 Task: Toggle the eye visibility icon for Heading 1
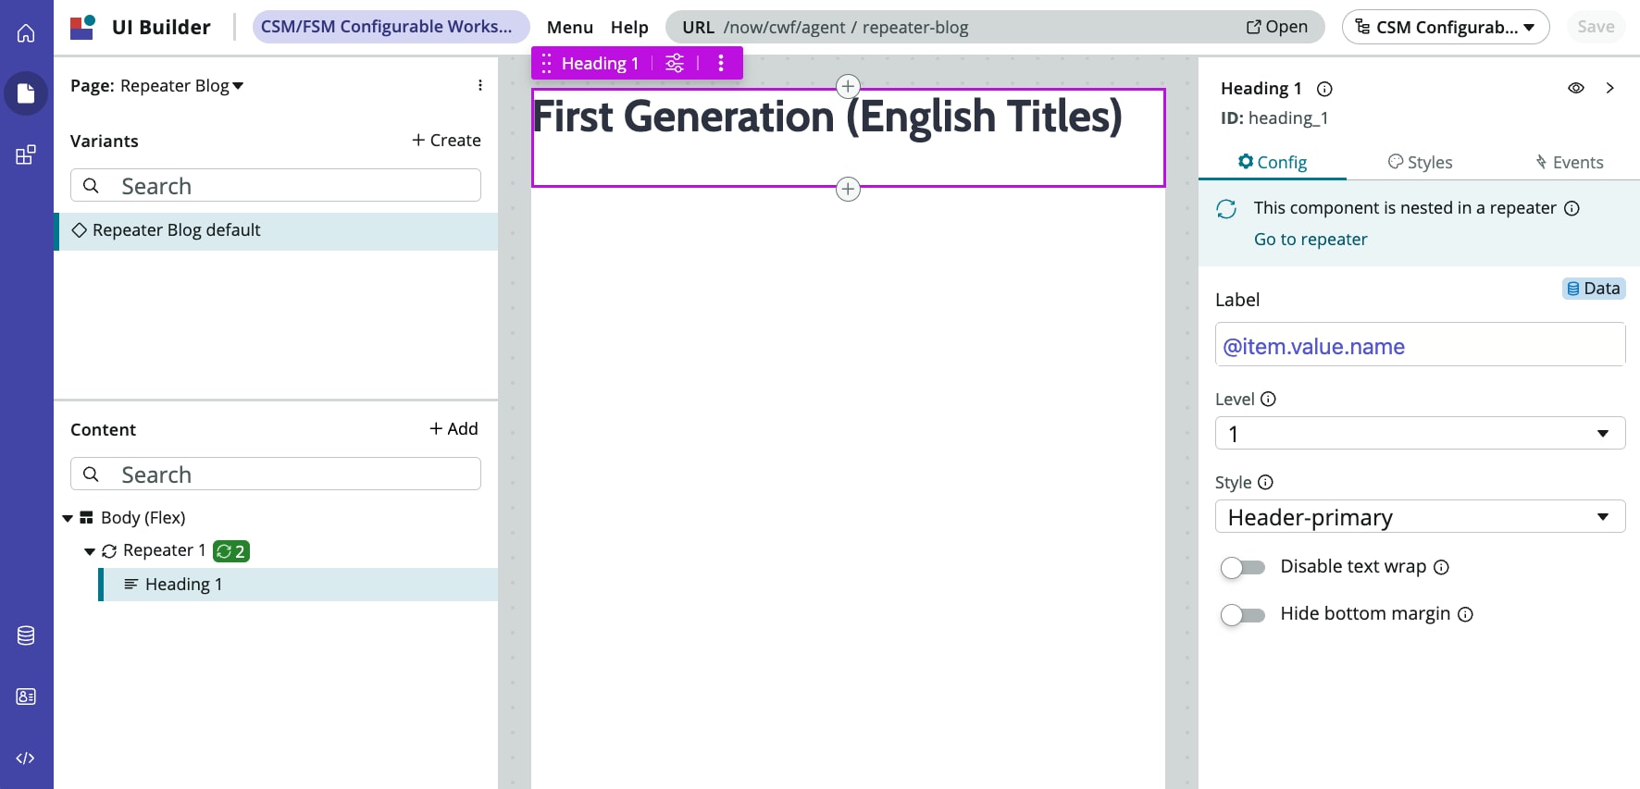[1575, 88]
